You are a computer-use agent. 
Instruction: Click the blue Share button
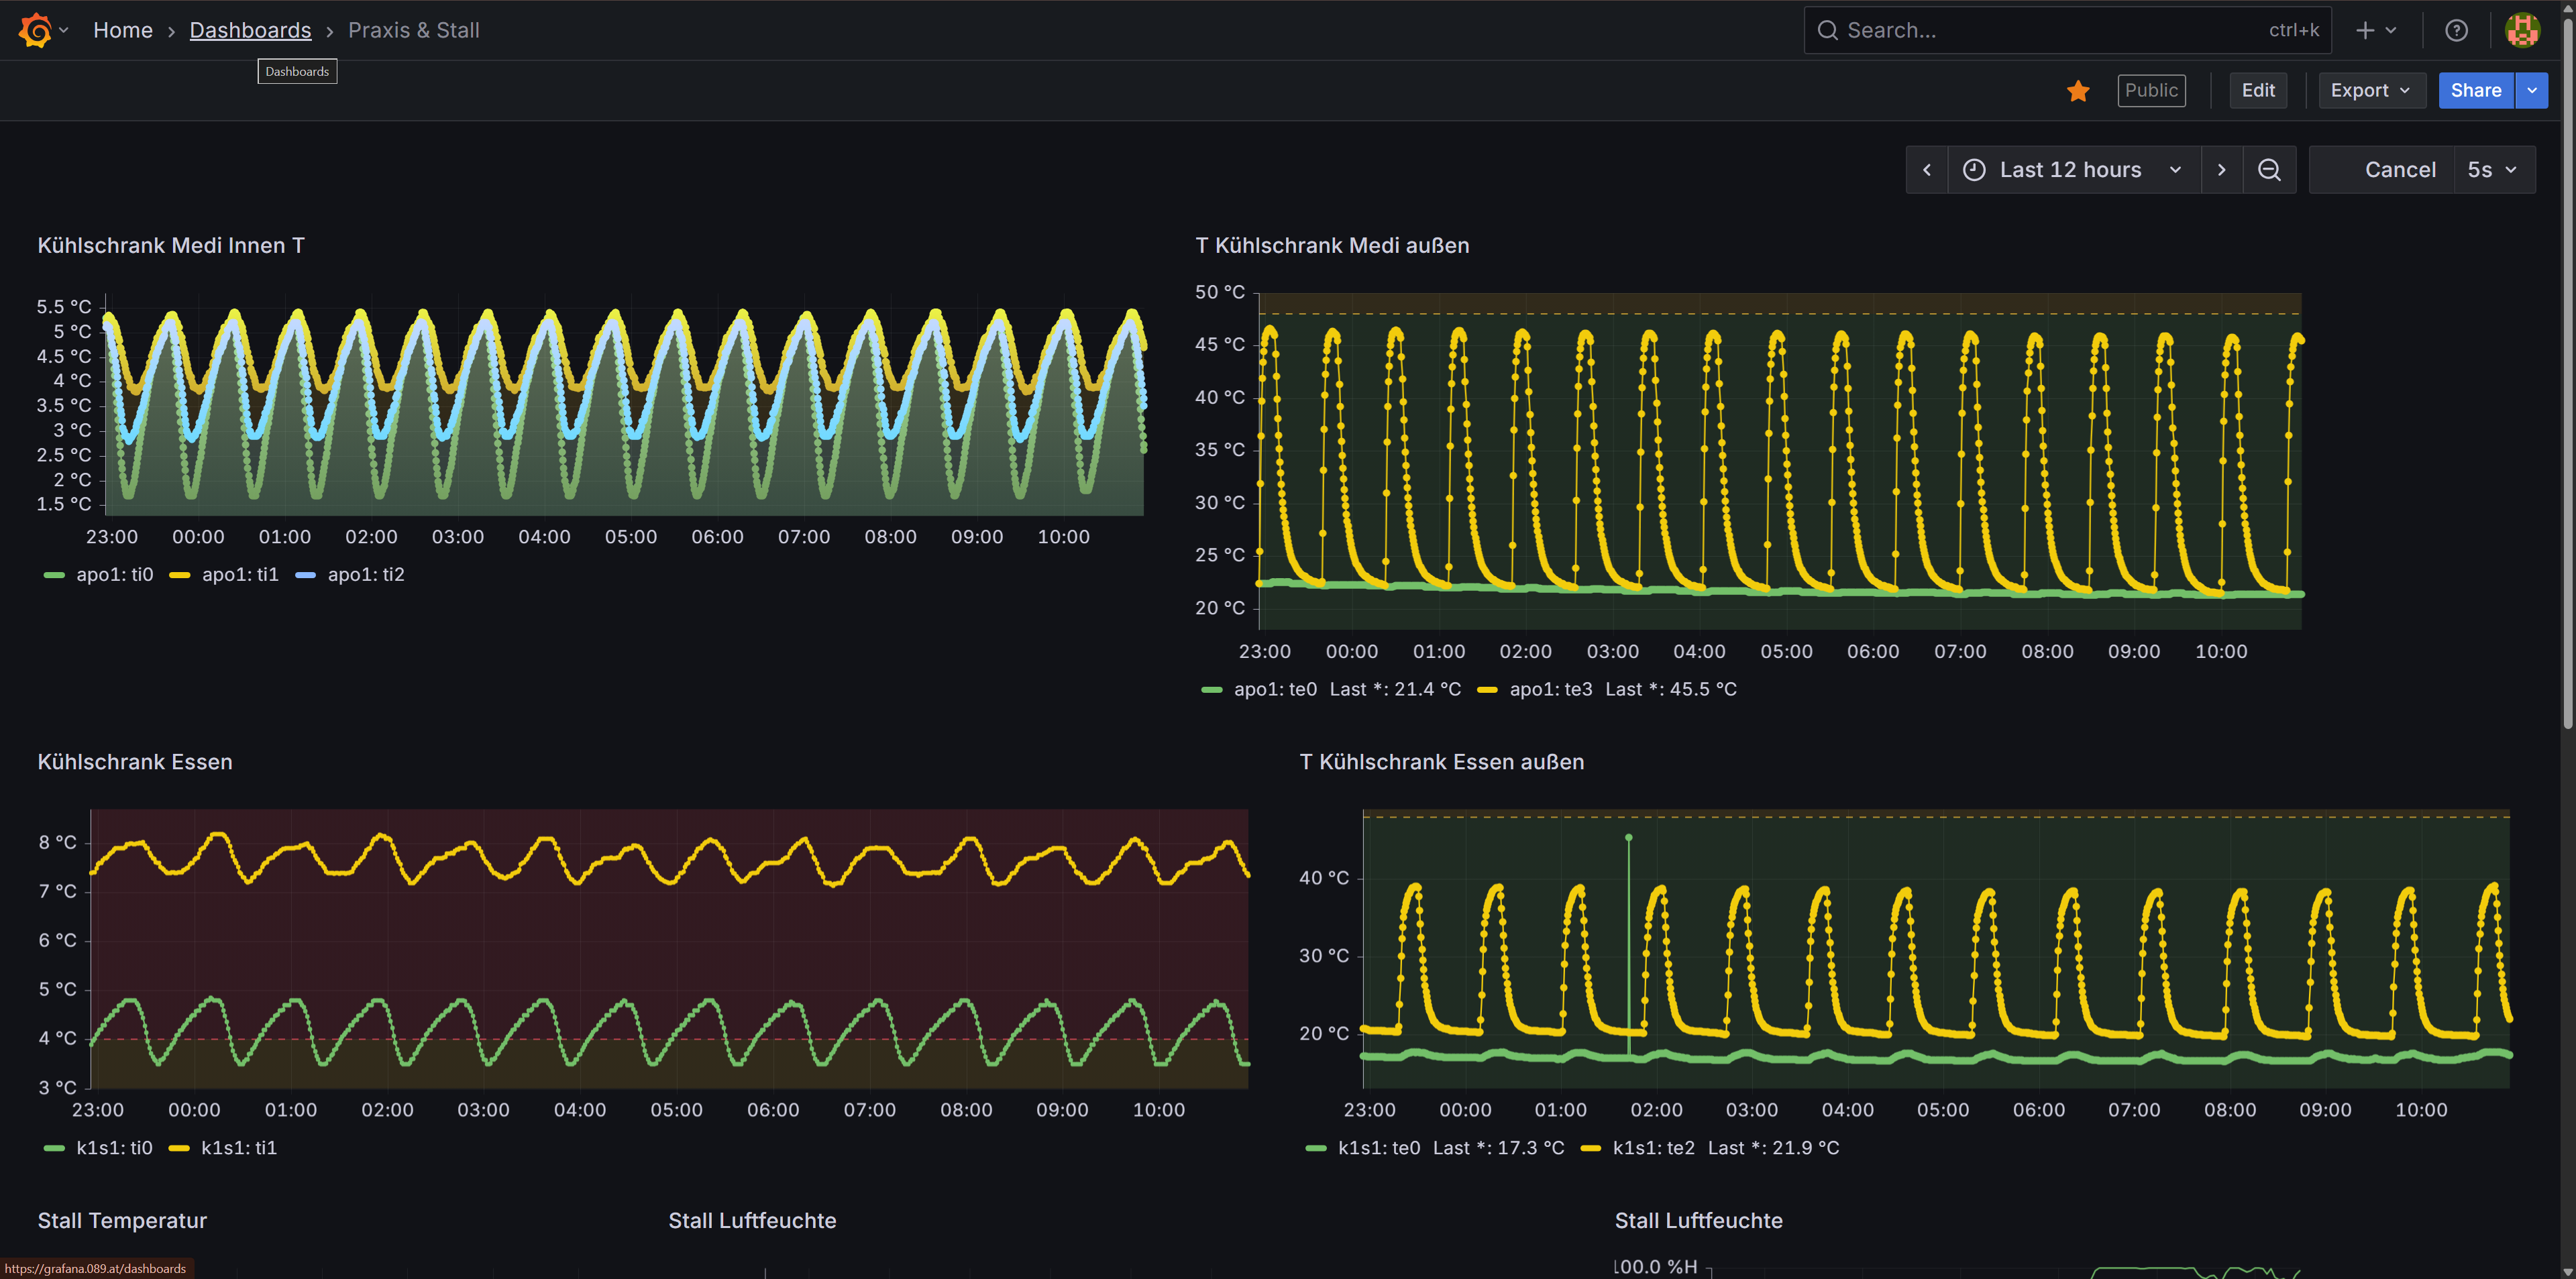pos(2475,91)
